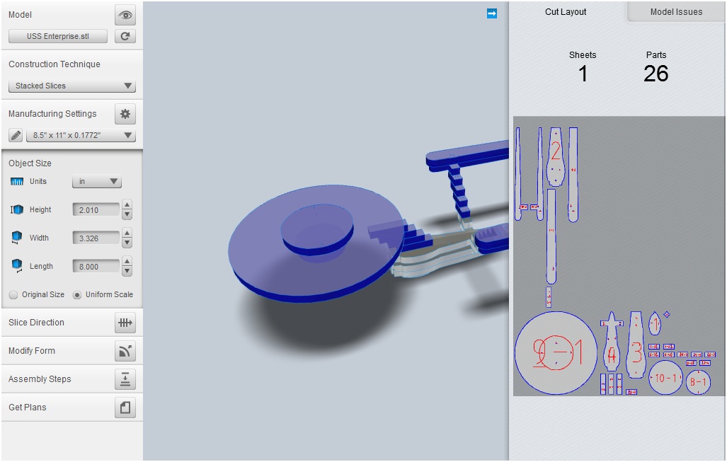This screenshot has height=462, width=727.
Task: Edit material size with pencil icon
Action: click(x=16, y=135)
